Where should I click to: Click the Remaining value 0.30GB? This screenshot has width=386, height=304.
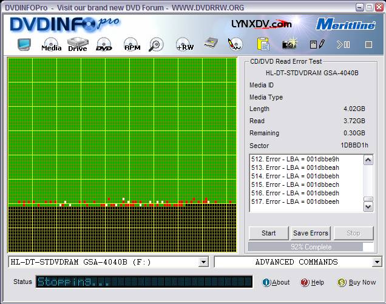tap(354, 133)
